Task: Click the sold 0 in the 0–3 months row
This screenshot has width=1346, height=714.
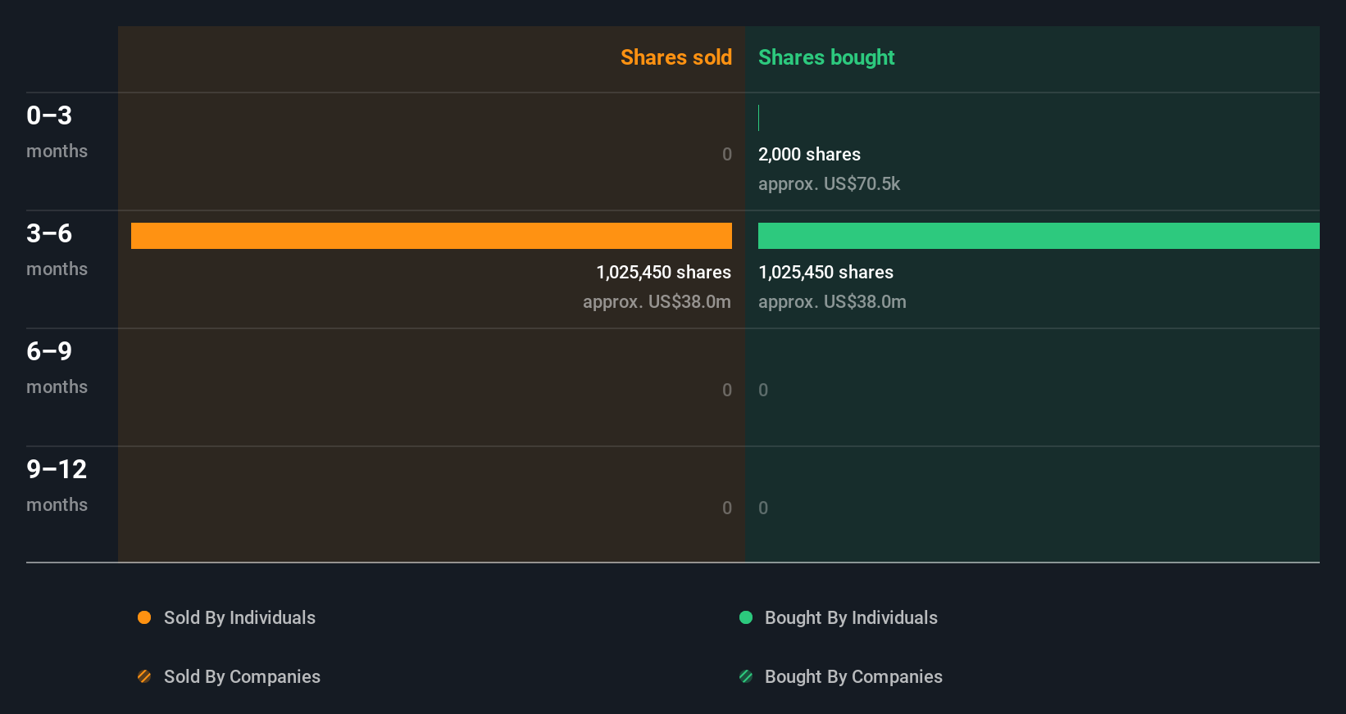Action: 727,154
